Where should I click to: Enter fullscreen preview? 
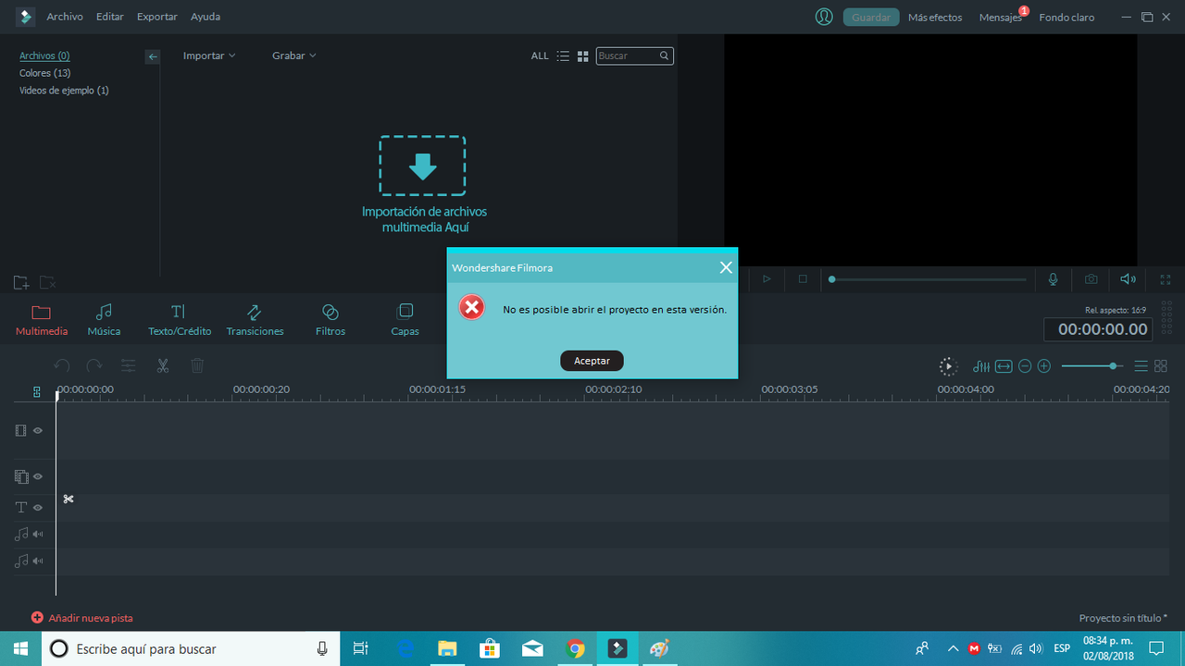[1166, 279]
